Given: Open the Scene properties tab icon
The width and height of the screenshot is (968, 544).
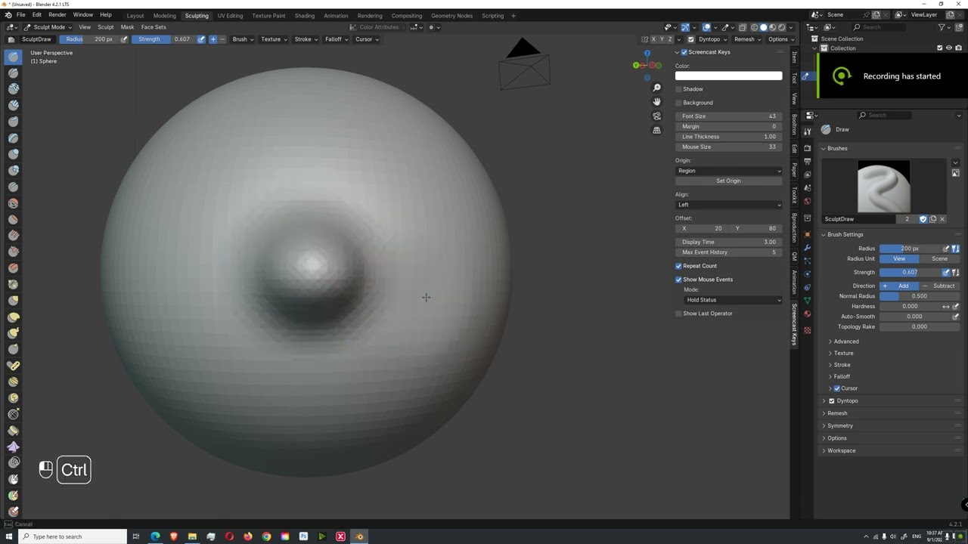Looking at the screenshot, I should (808, 188).
